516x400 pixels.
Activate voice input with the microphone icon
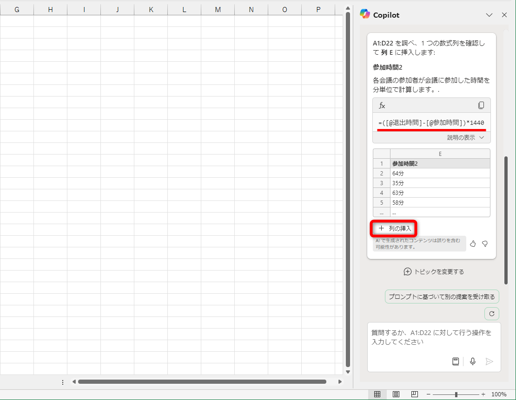coord(473,361)
